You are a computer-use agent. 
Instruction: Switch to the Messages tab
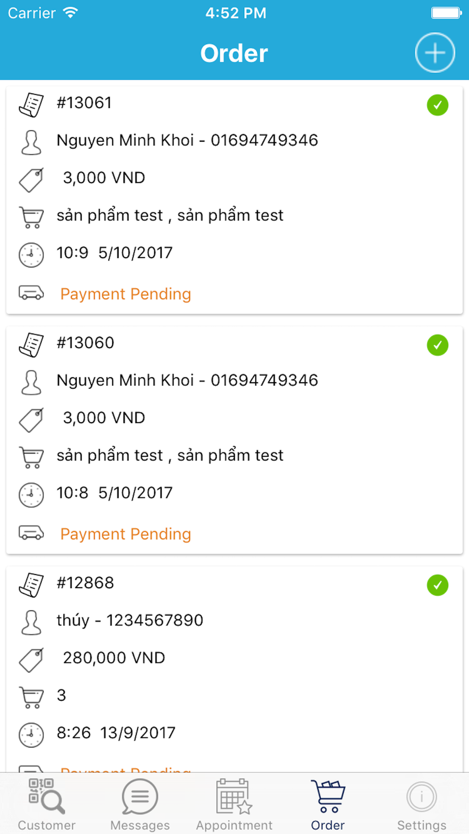pyautogui.click(x=140, y=804)
